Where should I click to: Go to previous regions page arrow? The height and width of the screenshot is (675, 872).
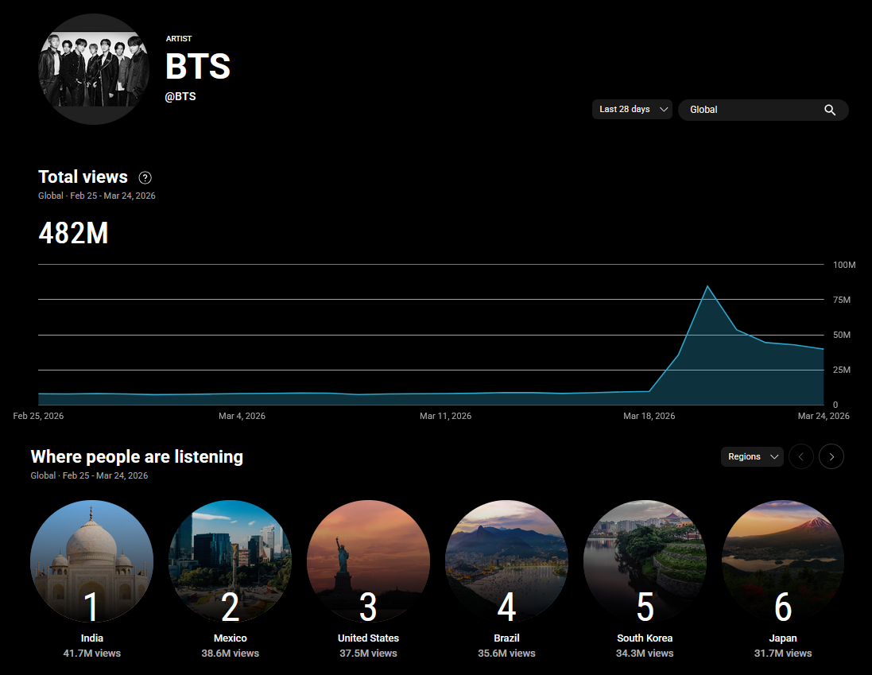coord(800,456)
